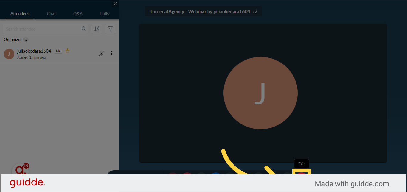Switch to the Chat tab
This screenshot has height=192, width=407.
pos(51,14)
